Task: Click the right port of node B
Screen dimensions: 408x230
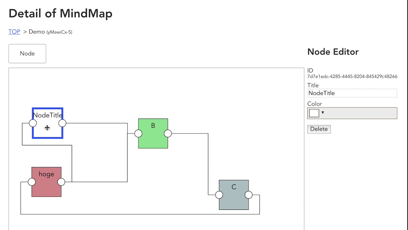Action: [x=168, y=134]
